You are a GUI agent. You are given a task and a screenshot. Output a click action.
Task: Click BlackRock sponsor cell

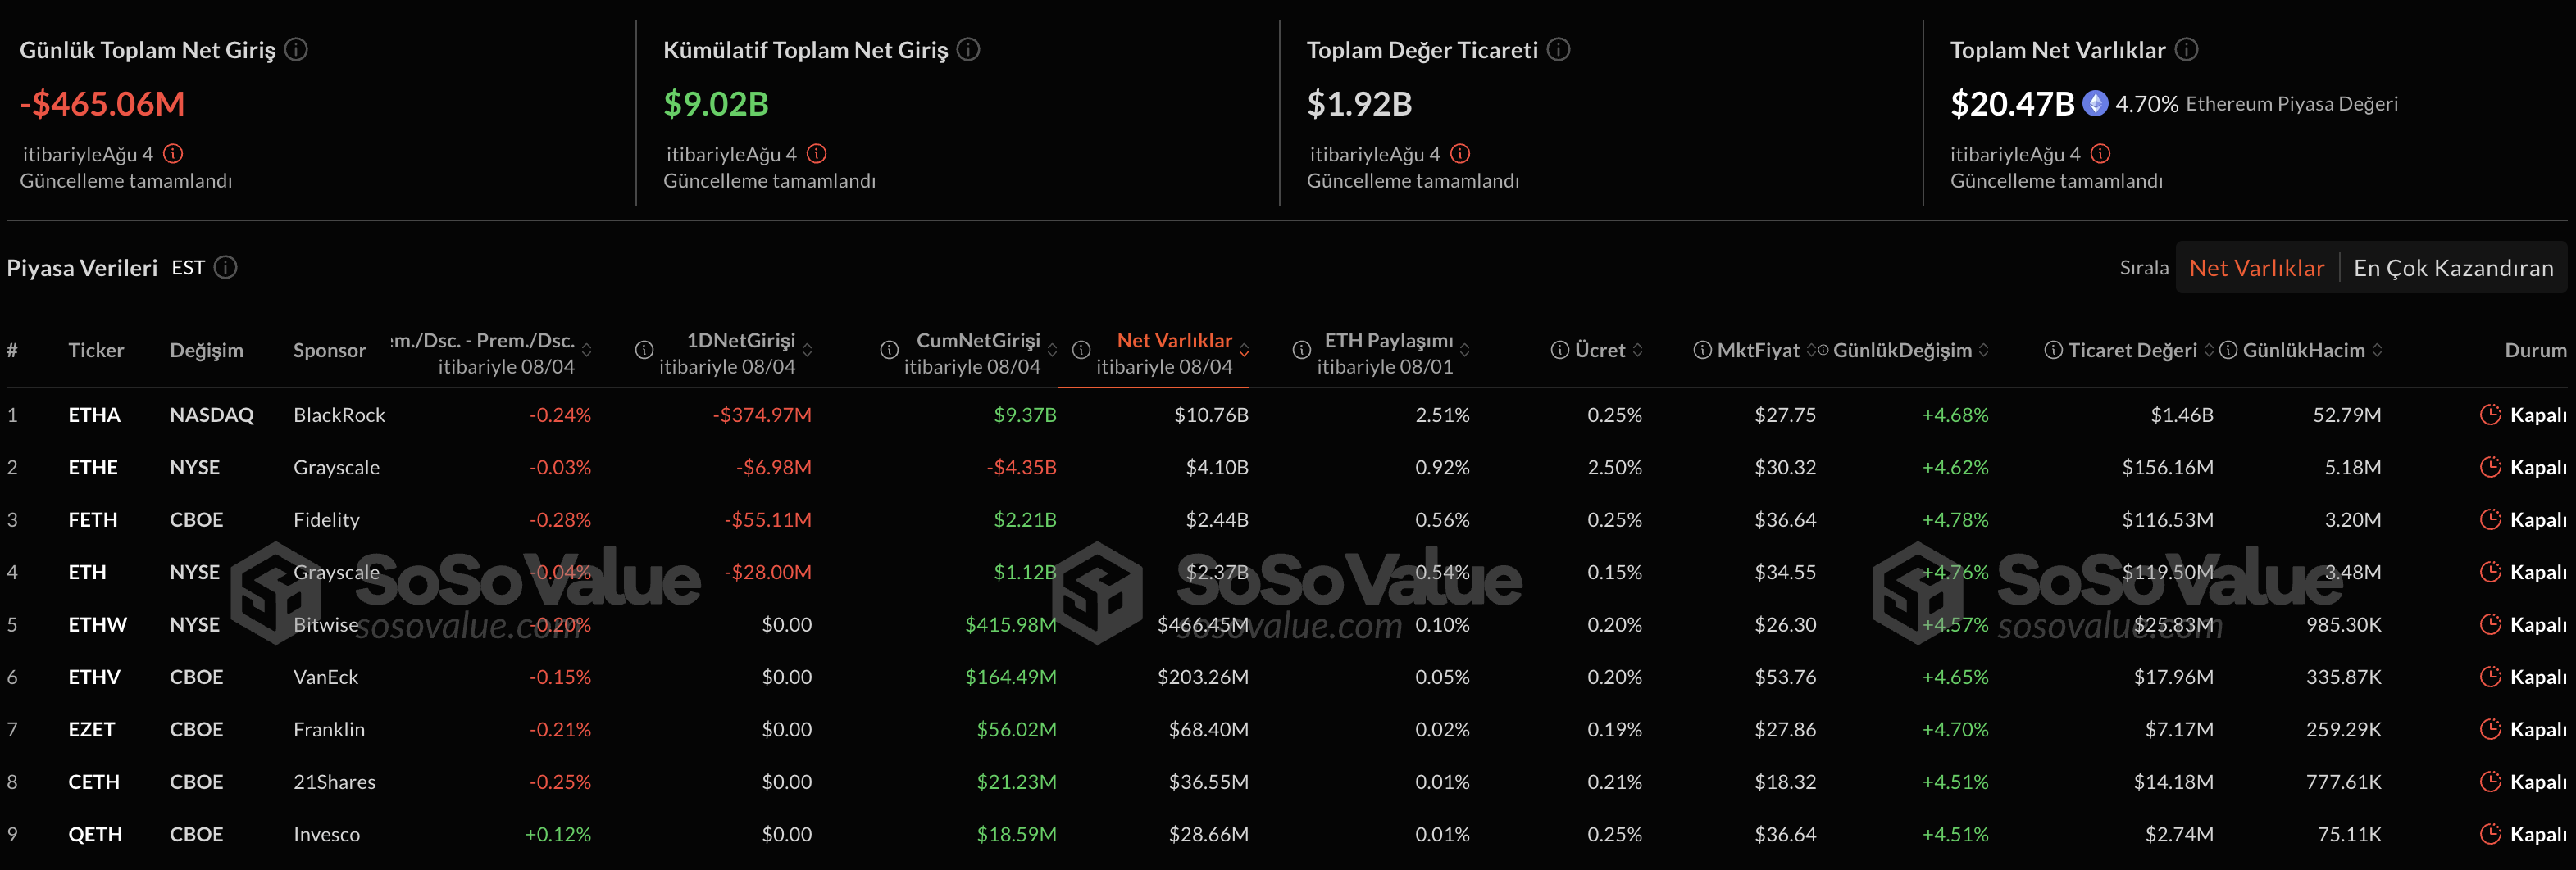tap(339, 415)
